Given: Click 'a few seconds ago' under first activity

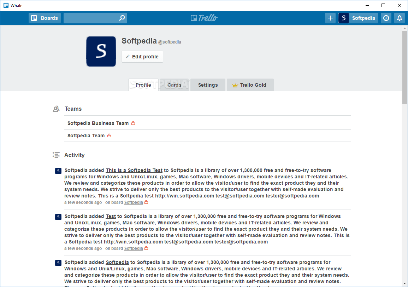Looking at the screenshot, I should coord(83,202).
